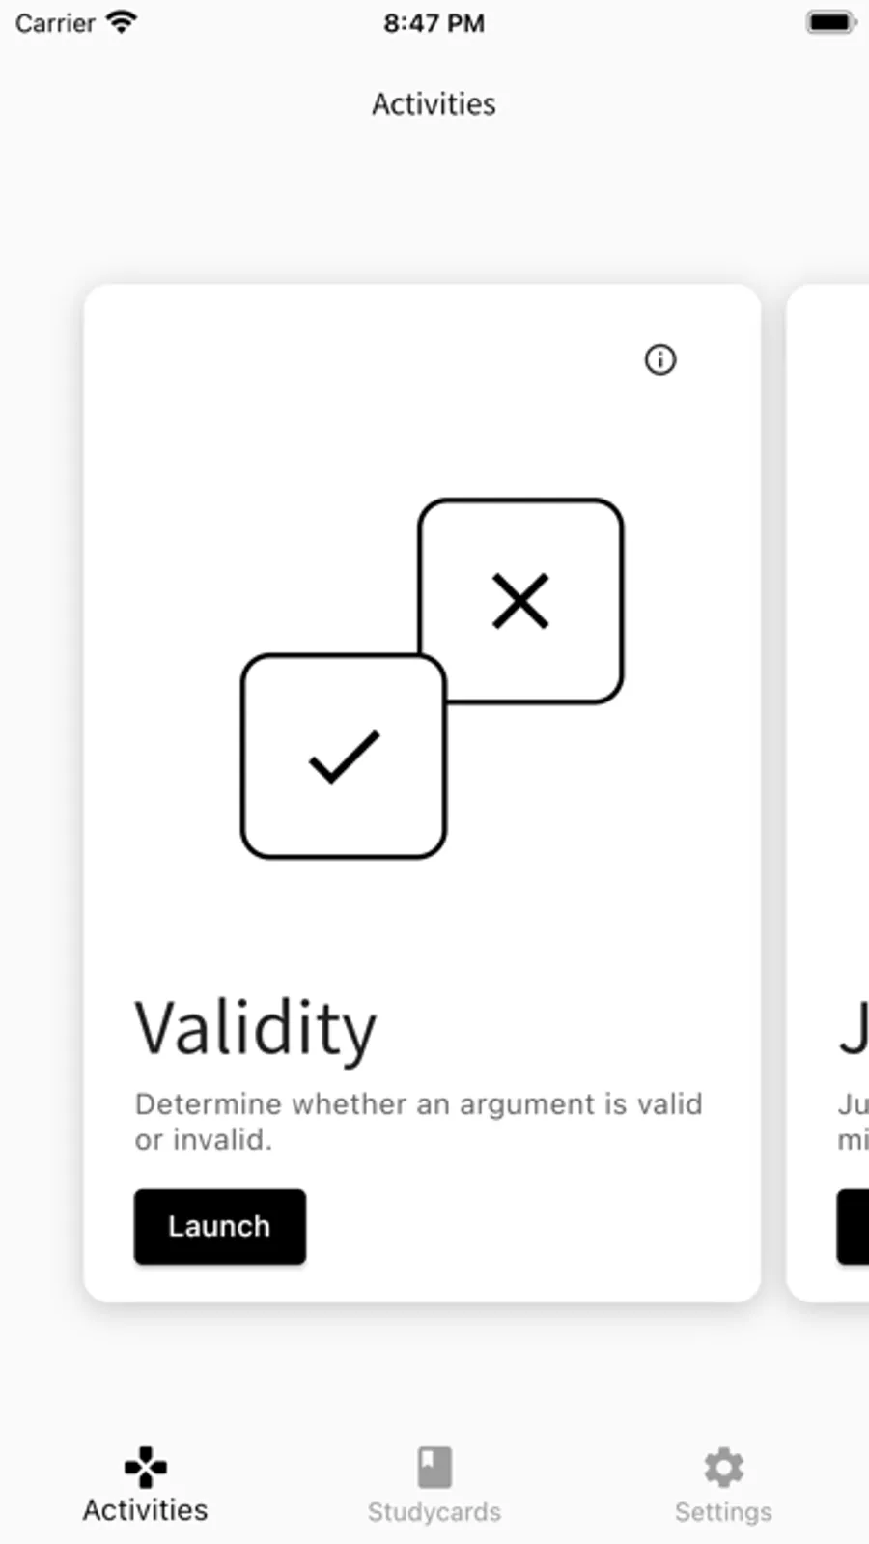Open the Validity info icon
869x1544 pixels.
[x=660, y=360]
